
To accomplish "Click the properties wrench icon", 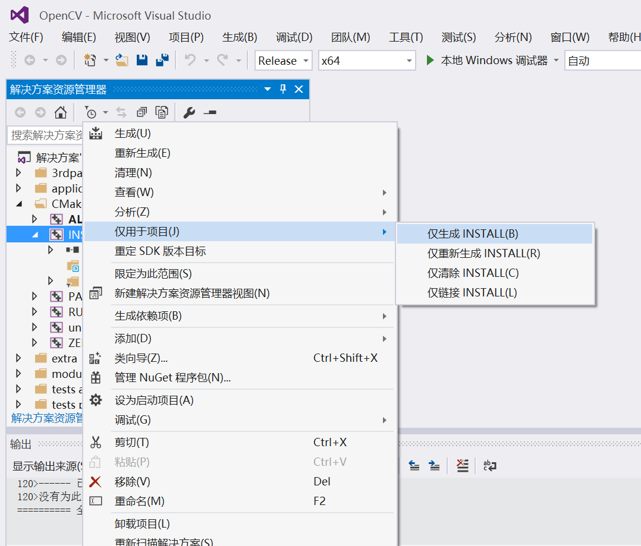I will pos(189,112).
